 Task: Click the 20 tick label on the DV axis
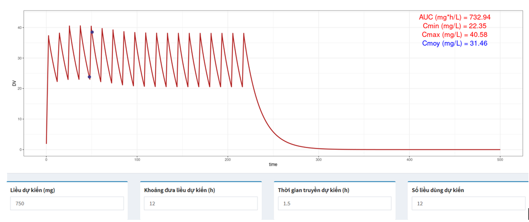point(19,89)
